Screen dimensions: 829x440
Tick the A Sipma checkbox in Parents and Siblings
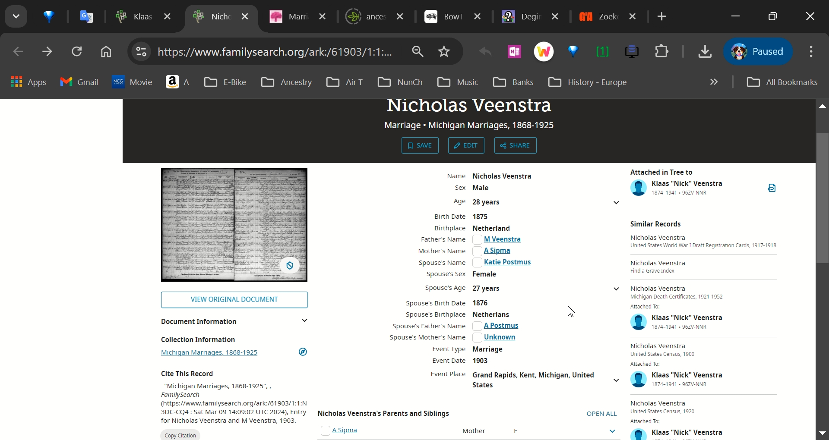(x=326, y=431)
